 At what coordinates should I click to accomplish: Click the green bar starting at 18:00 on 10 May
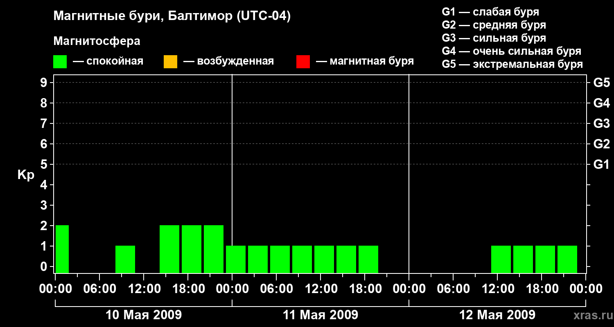[x=192, y=249]
